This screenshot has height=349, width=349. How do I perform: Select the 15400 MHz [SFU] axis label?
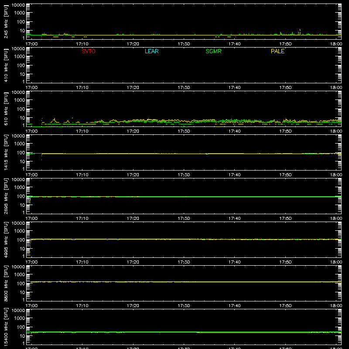point(6,327)
